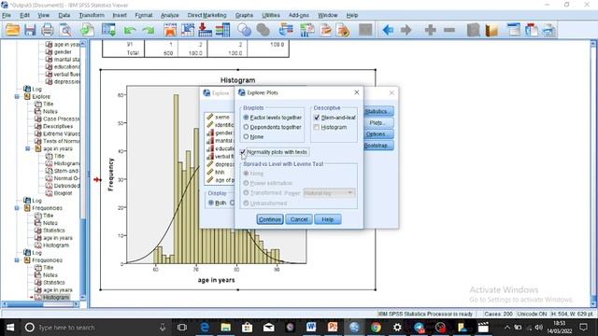Screen dimensions: 598x336
Task: Collapse the Explore node in outline
Action: point(17,96)
